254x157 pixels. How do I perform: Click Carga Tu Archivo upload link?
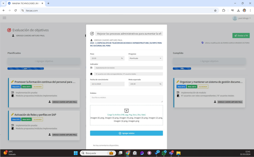126,115
